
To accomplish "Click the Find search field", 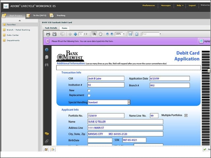I will point(150,34).
